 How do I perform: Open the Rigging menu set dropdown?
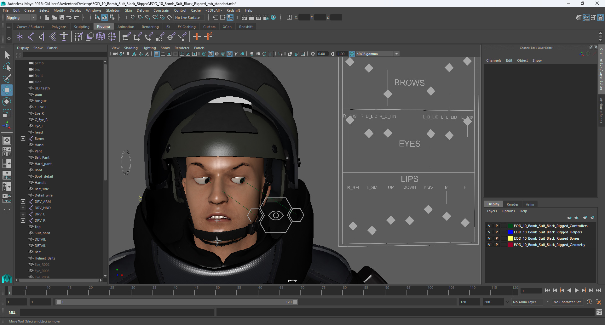click(x=20, y=18)
